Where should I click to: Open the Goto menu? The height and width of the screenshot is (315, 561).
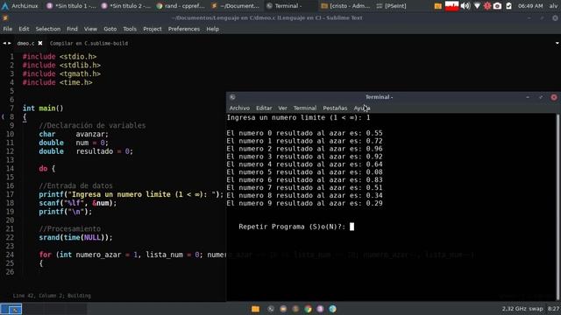[110, 29]
